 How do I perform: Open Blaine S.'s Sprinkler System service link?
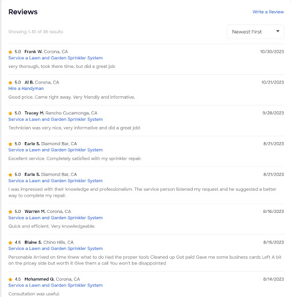click(x=56, y=248)
